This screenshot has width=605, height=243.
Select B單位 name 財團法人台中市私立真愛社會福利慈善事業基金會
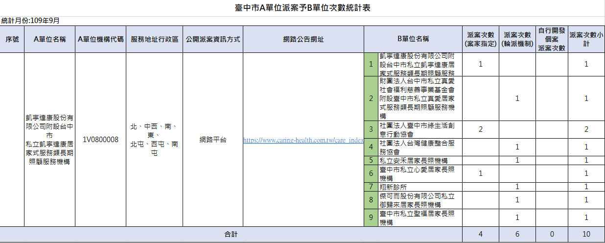[x=420, y=98]
